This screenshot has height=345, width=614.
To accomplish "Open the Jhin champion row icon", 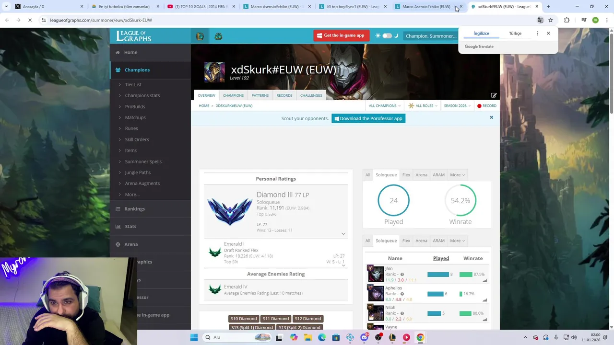I will [x=376, y=274].
